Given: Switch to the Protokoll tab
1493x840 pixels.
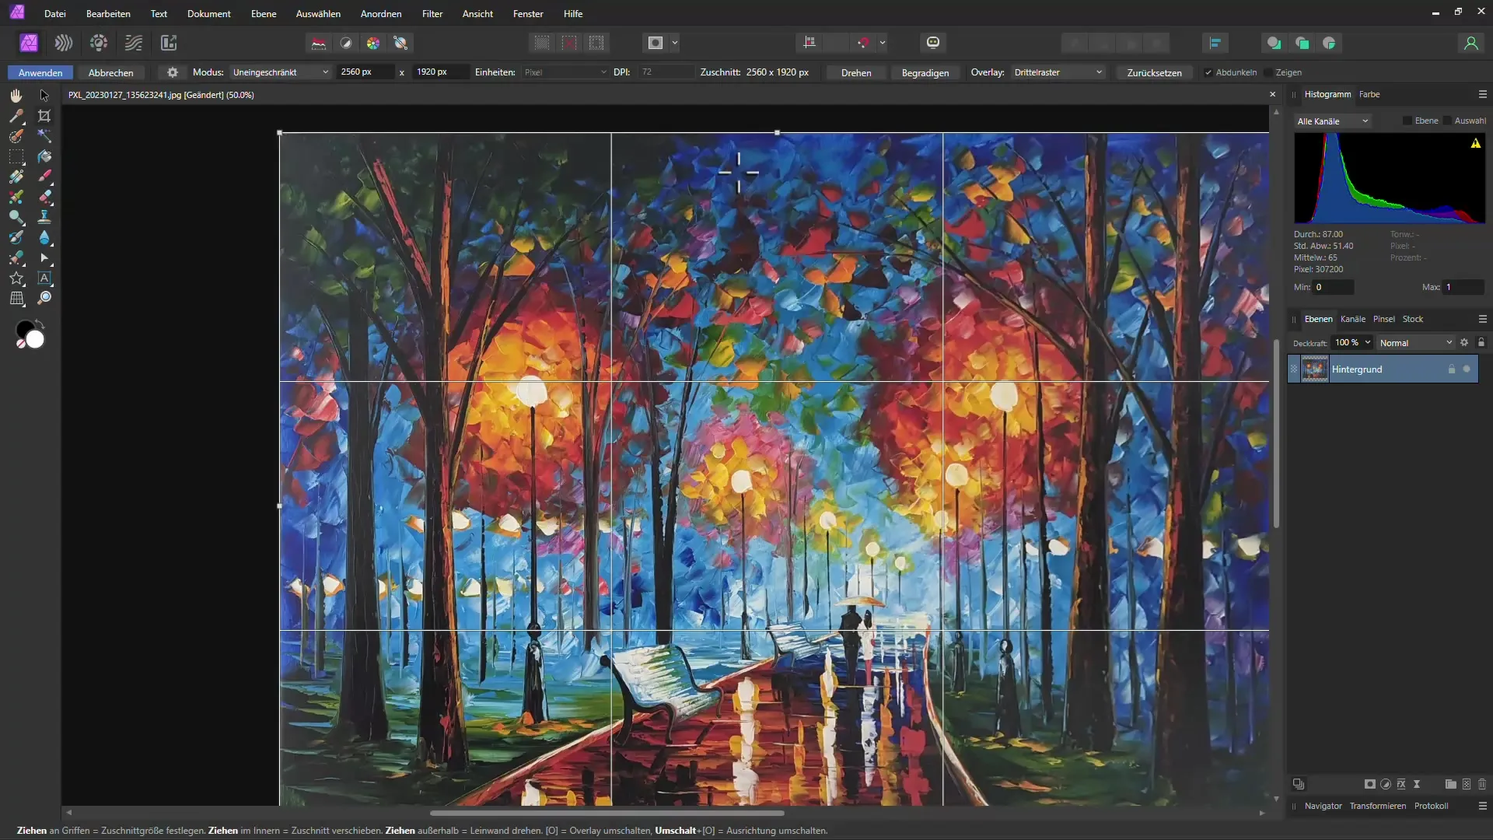Looking at the screenshot, I should pos(1431,806).
